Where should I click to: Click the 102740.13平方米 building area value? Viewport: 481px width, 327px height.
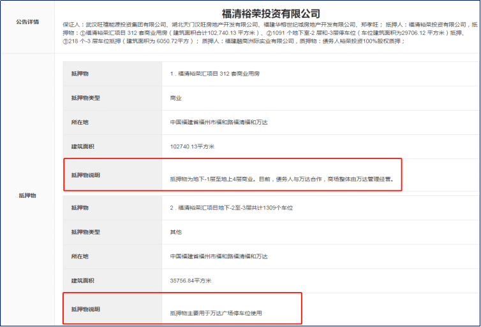click(x=192, y=146)
